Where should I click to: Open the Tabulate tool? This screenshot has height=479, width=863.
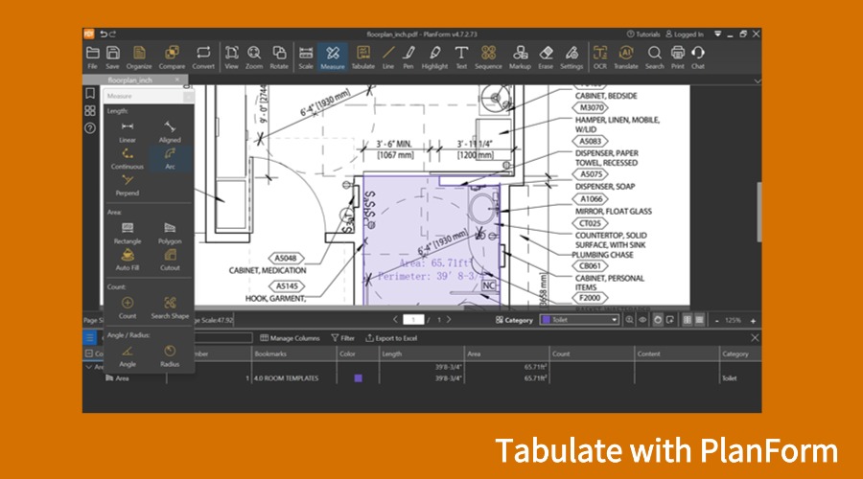tap(363, 57)
